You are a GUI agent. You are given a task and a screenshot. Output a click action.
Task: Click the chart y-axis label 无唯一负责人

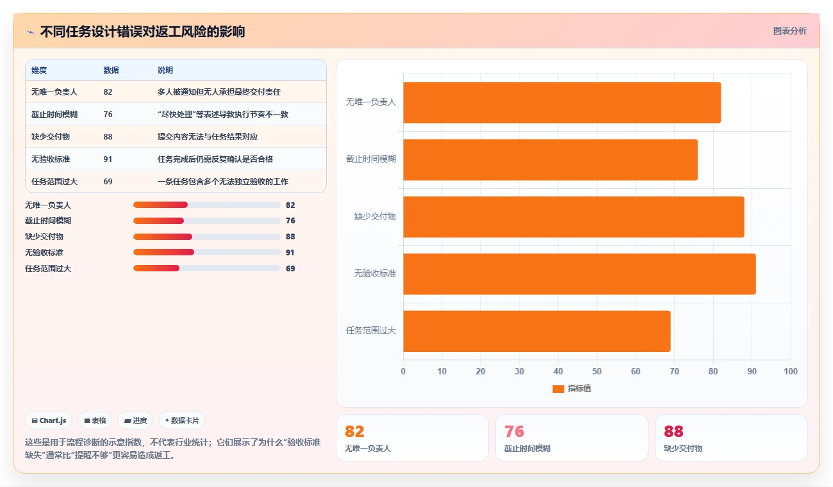[371, 102]
